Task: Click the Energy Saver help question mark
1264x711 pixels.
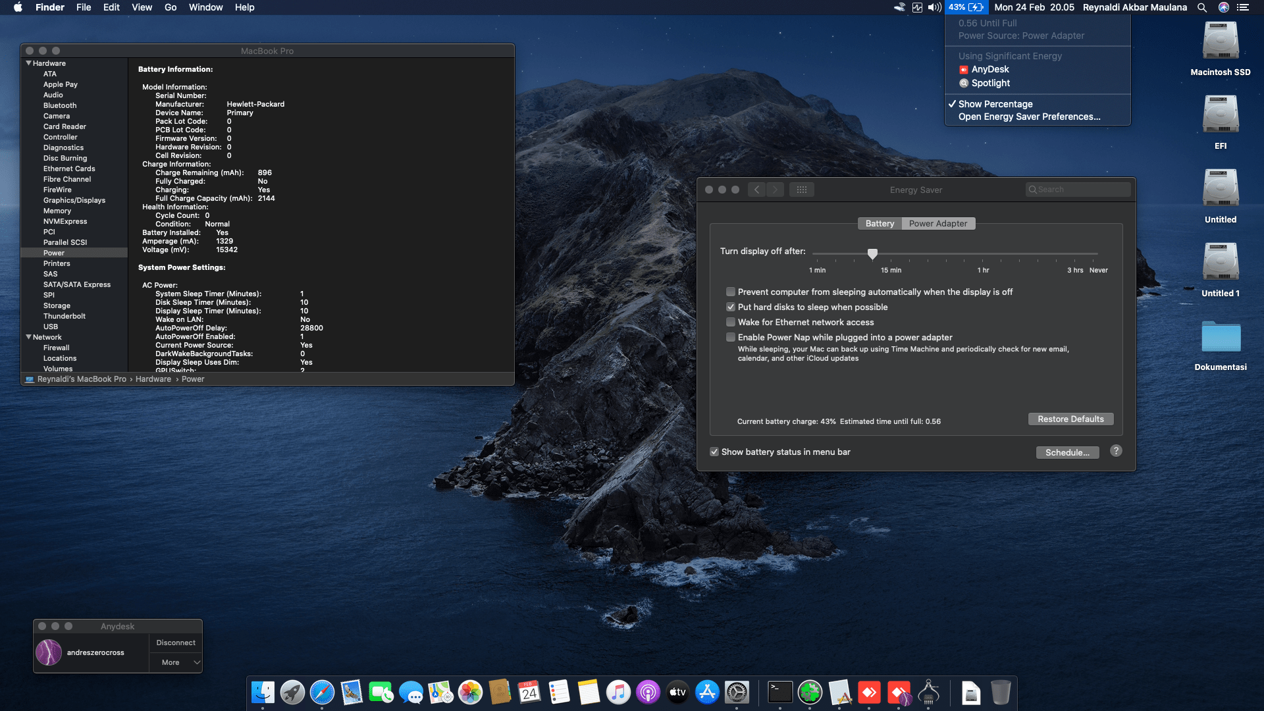Action: pos(1116,451)
